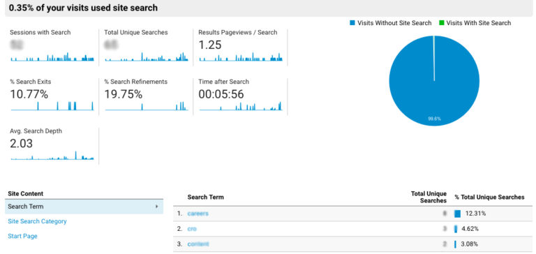Click the Search Term column header
Image resolution: width=536 pixels, height=254 pixels.
(x=205, y=197)
